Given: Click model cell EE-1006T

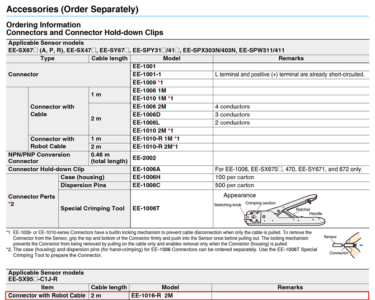Looking at the screenshot, I should coord(172,209).
